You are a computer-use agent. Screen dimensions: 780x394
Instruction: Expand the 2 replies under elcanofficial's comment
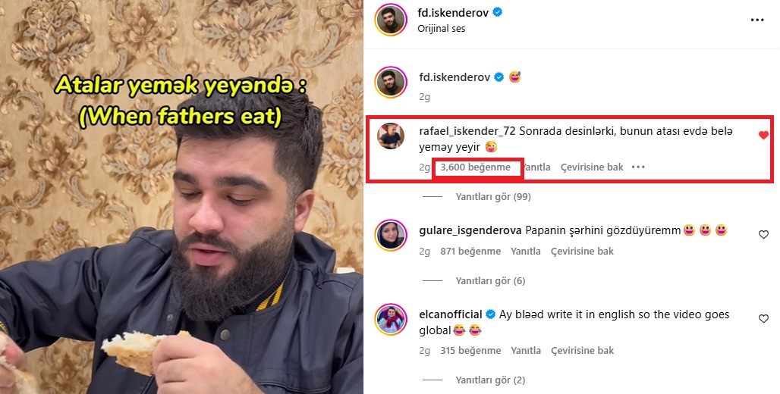coord(490,380)
